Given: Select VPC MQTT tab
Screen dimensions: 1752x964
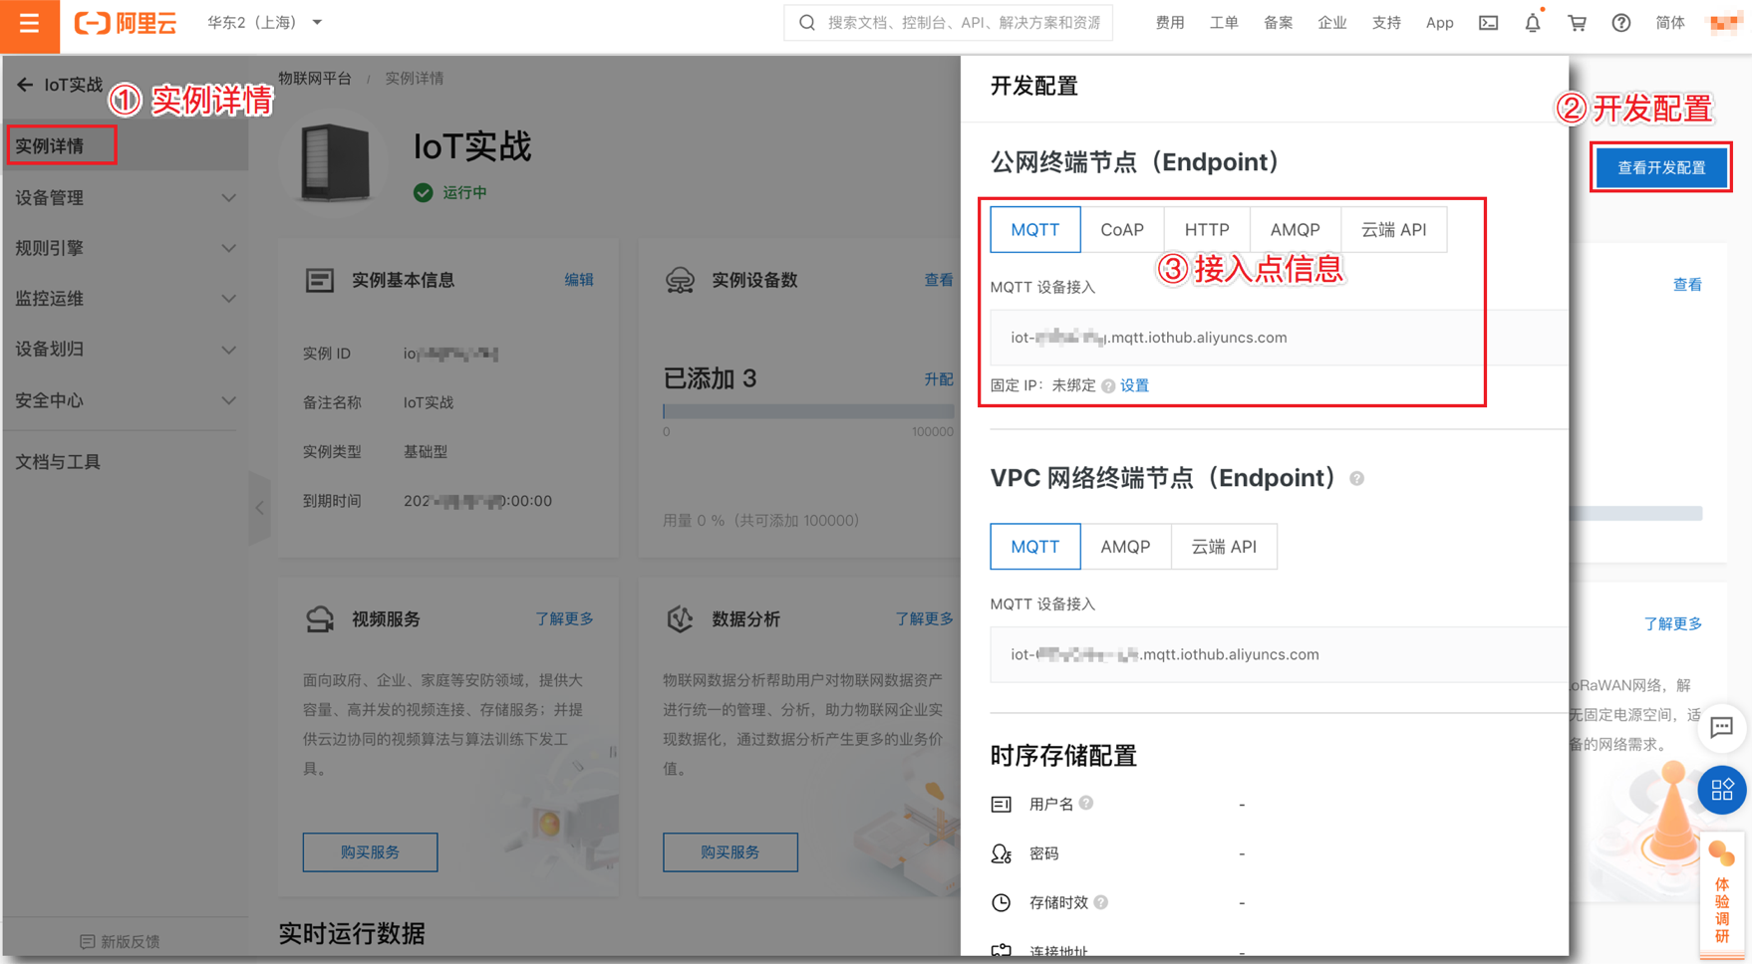Looking at the screenshot, I should (x=1035, y=547).
